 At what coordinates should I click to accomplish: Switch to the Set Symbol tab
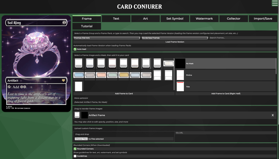click(x=175, y=19)
